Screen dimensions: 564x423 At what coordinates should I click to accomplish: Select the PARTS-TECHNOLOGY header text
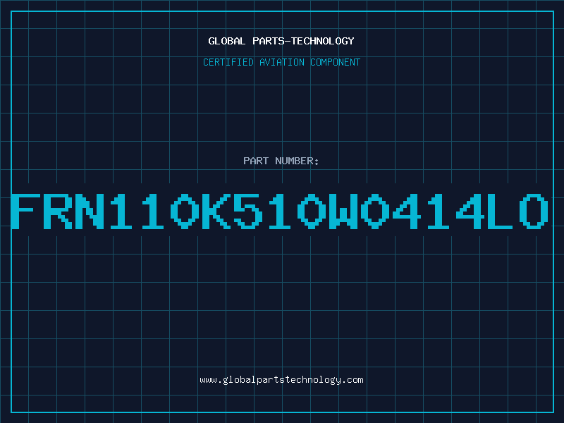click(303, 41)
